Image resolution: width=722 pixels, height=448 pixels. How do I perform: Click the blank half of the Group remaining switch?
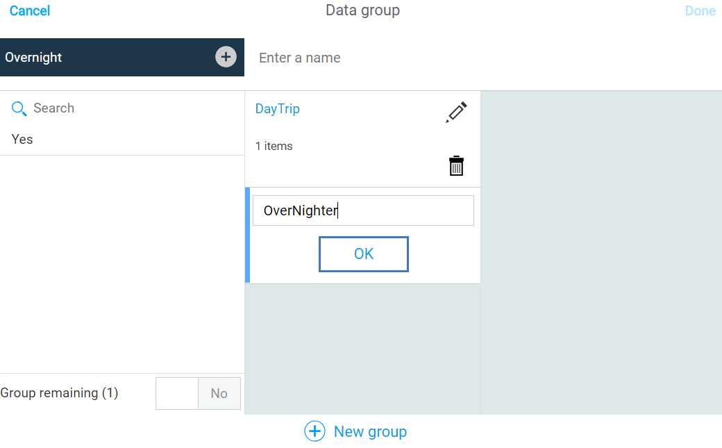coord(177,393)
